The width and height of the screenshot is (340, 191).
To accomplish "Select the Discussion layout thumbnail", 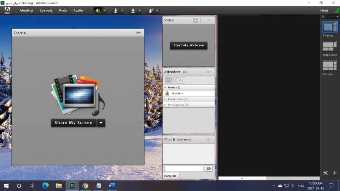I will [329, 46].
